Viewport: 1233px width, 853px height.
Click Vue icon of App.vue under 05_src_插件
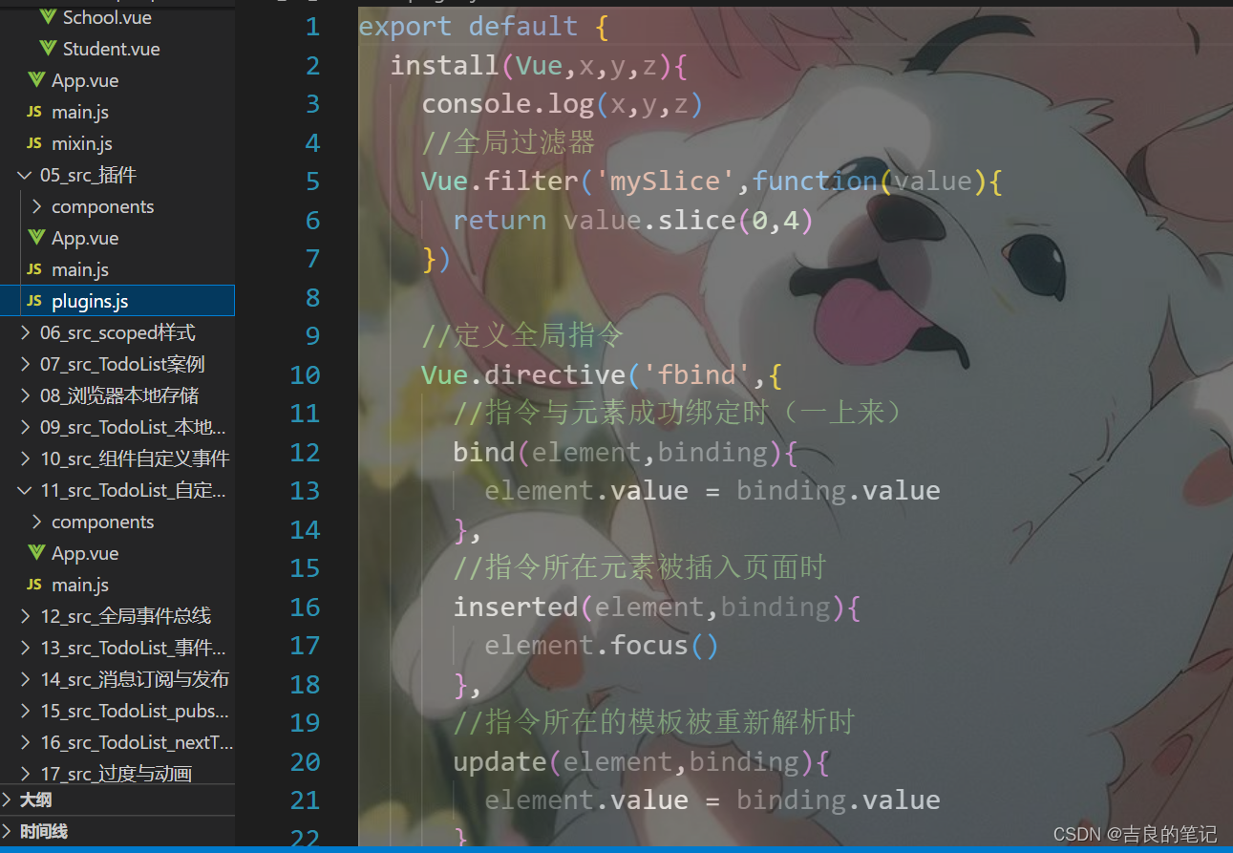point(36,238)
